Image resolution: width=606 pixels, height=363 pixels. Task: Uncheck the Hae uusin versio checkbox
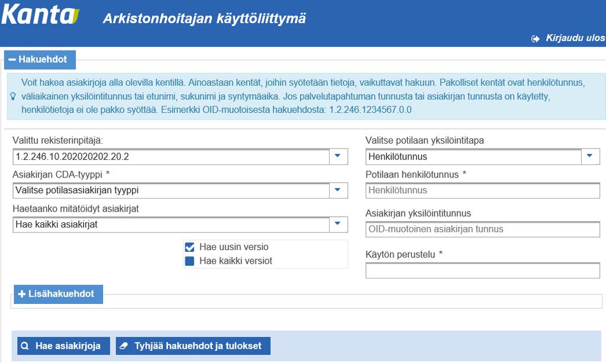click(x=189, y=247)
